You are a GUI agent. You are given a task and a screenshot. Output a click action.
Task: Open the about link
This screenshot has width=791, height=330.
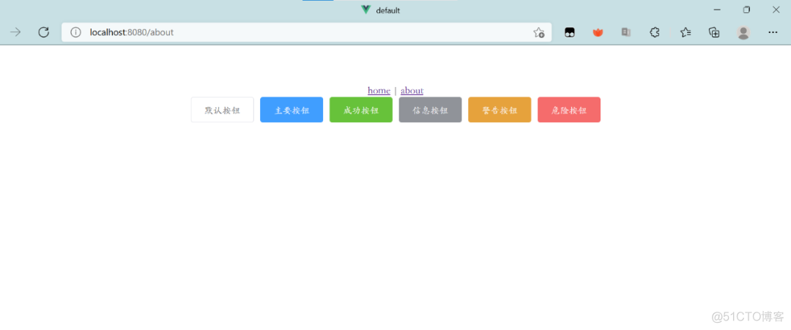(412, 91)
